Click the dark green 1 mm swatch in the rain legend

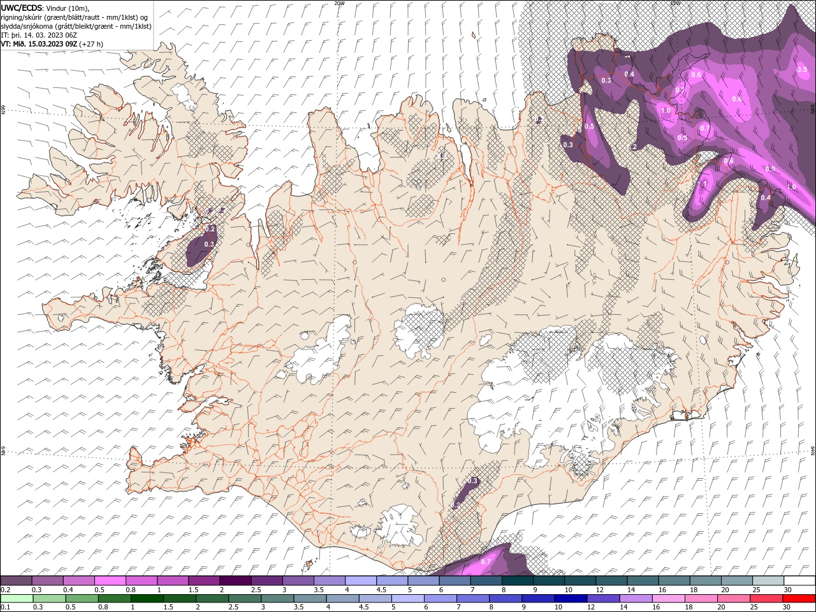[x=147, y=599]
